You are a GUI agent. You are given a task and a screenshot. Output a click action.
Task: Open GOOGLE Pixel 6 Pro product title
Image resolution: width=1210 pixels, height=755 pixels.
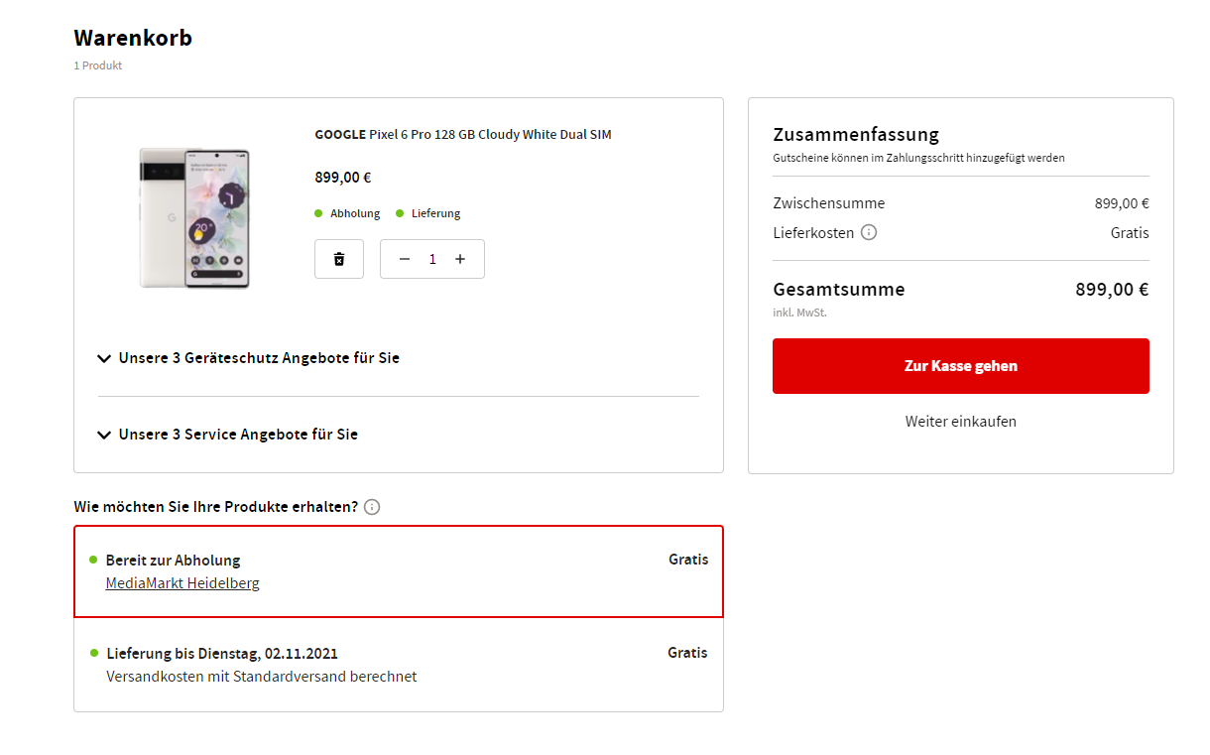tap(463, 134)
